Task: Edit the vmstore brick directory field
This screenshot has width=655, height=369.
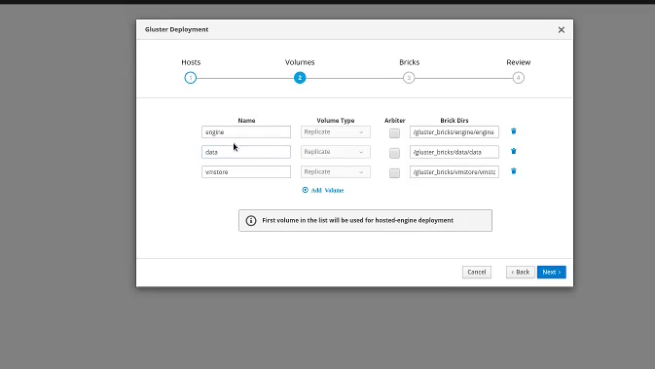Action: (x=455, y=171)
